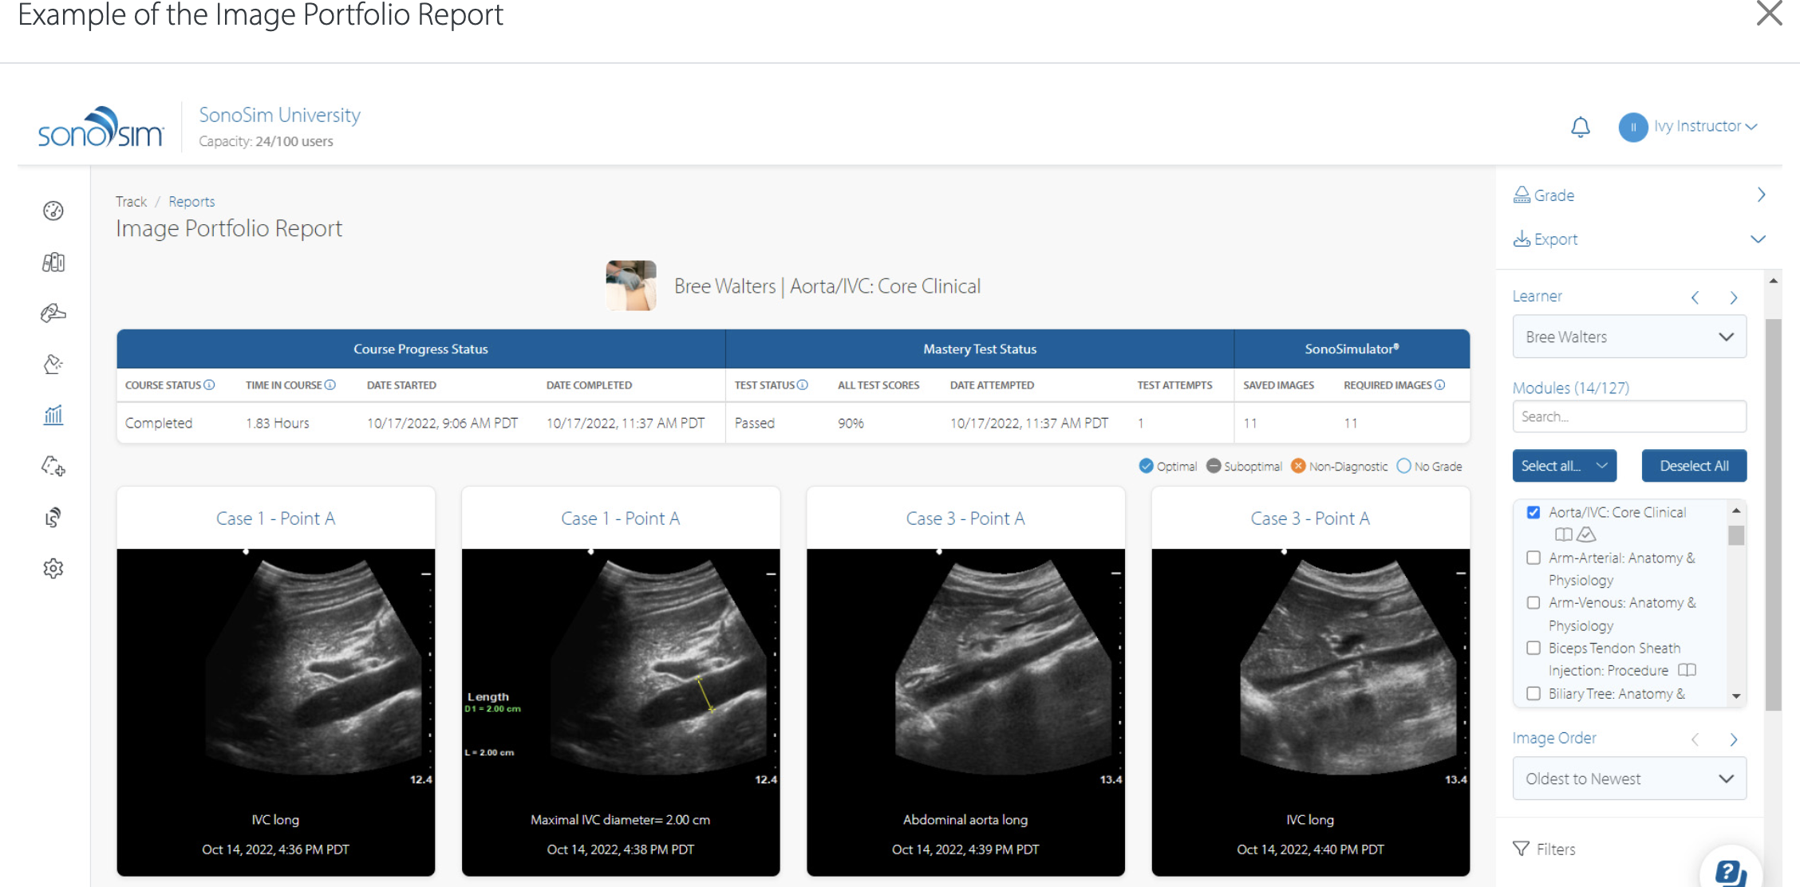This screenshot has height=887, width=1800.
Task: Click the settings gear in sidebar
Action: (x=53, y=569)
